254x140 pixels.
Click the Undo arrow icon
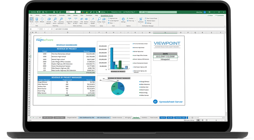coord(46,12)
